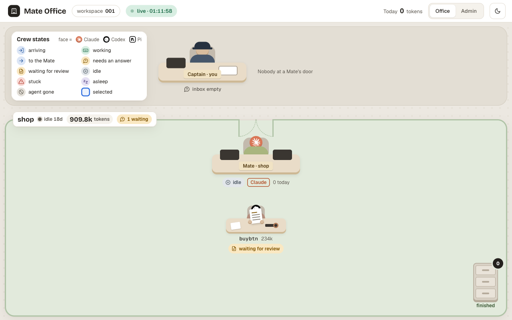The width and height of the screenshot is (512, 320).
Task: Click the idle 18d status in shop header
Action: (x=50, y=119)
